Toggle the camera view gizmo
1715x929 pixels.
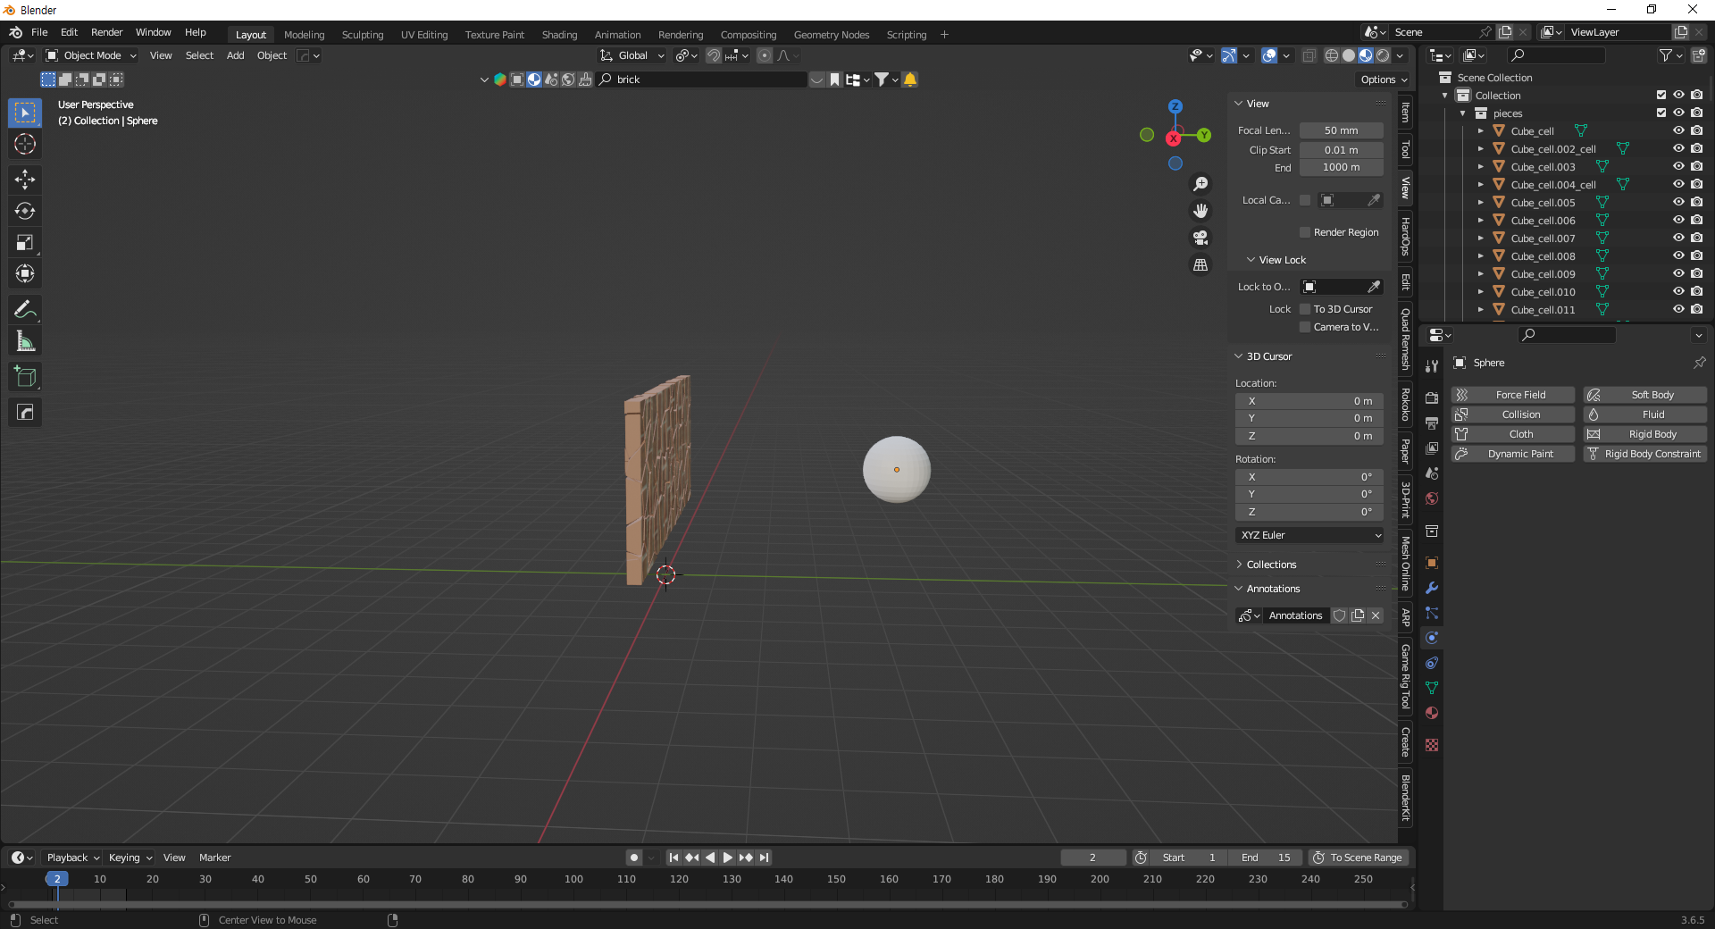click(1200, 238)
